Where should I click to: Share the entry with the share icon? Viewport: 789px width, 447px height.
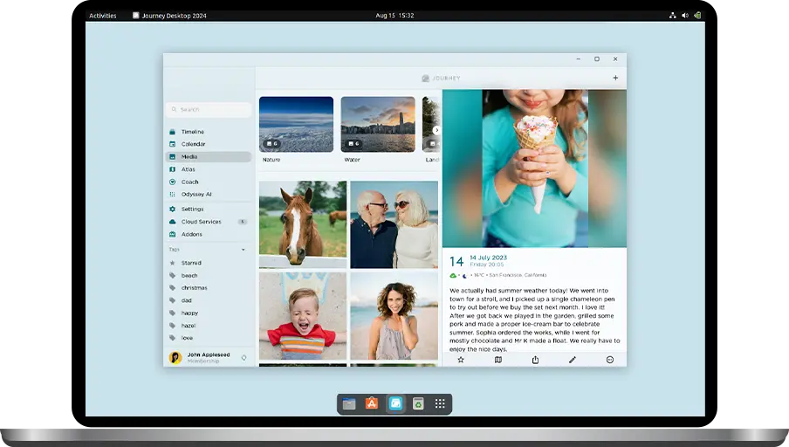coord(535,360)
